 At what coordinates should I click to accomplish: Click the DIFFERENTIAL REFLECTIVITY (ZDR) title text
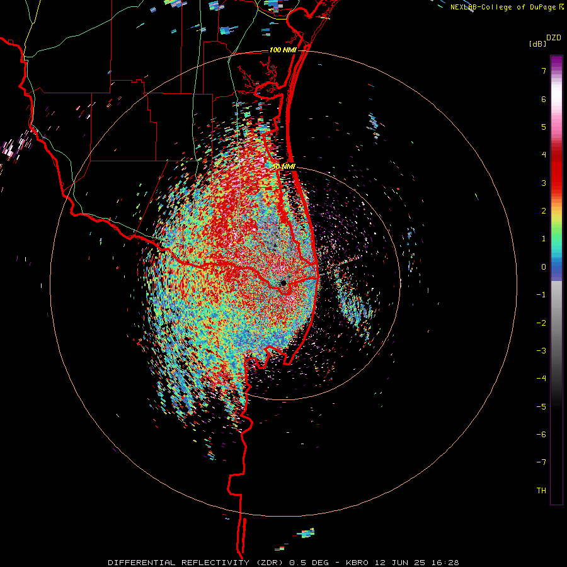pos(197,563)
